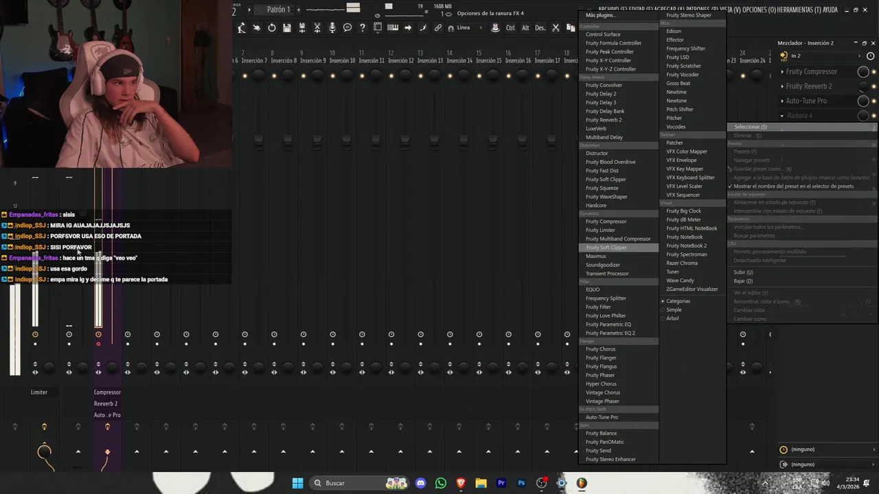Image resolution: width=879 pixels, height=494 pixels.
Task: Click the link chain icon in toolbar
Action: coord(438,27)
